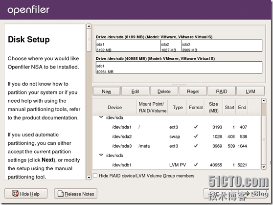Click the Delete partition button
This screenshot has width=273, height=205.
pyautogui.click(x=164, y=91)
